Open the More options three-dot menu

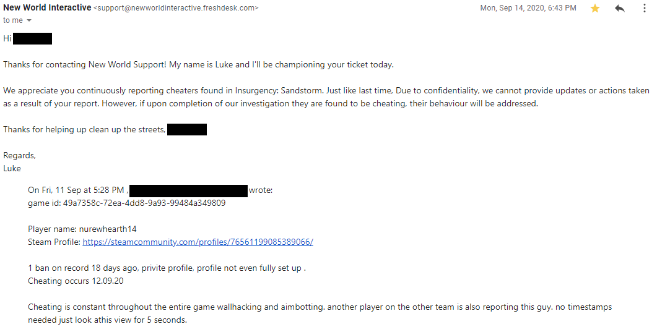click(x=644, y=8)
